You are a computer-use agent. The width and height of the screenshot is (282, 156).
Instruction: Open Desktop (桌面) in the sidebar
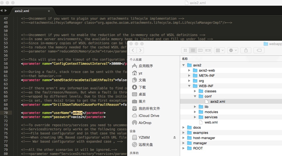[x=139, y=94]
